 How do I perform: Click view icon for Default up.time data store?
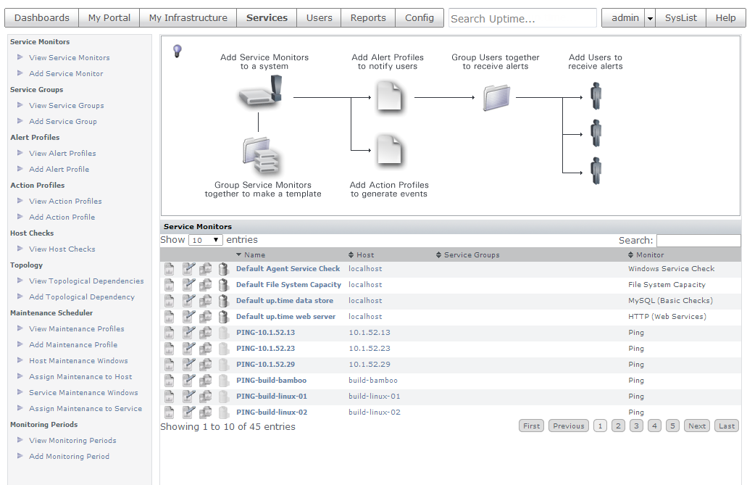(169, 301)
